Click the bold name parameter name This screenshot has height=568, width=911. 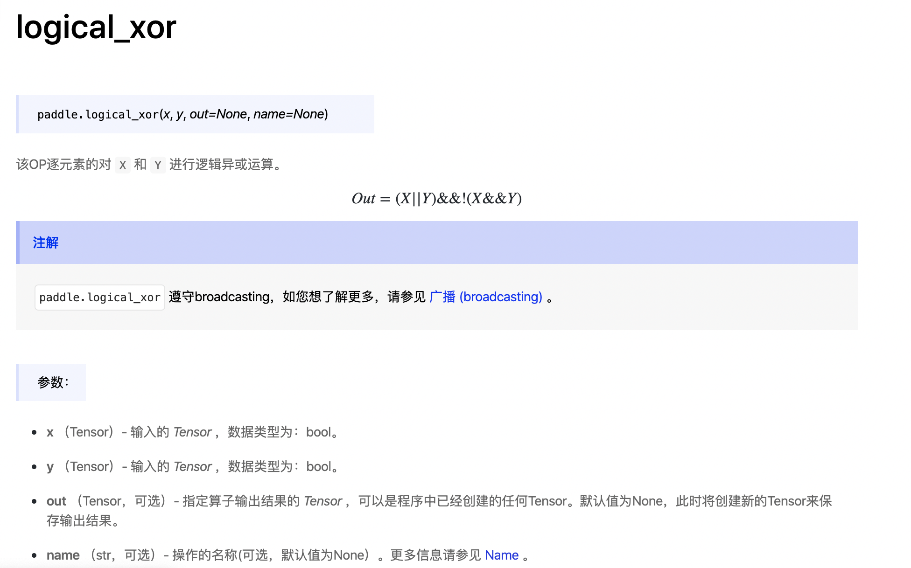click(63, 555)
